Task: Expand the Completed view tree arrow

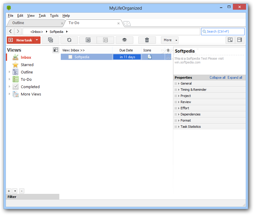Action: (x=9, y=87)
